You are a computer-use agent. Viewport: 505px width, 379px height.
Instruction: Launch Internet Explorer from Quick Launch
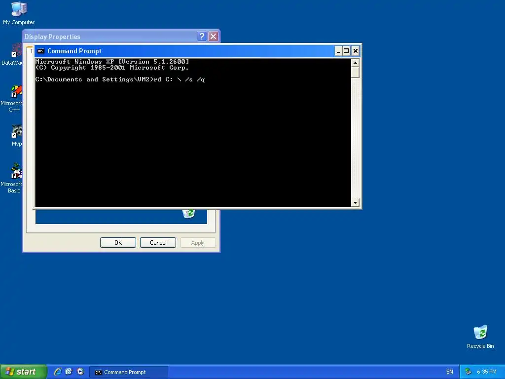point(58,372)
